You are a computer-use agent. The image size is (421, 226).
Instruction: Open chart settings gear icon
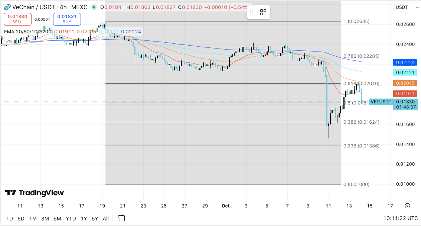407,206
